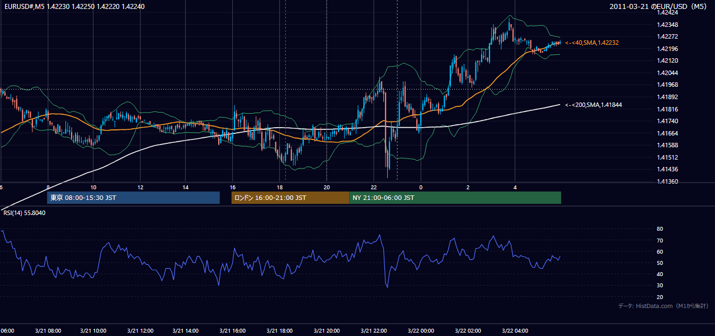Click RSI scale level 60
The height and width of the screenshot is (336, 715).
(x=660, y=251)
